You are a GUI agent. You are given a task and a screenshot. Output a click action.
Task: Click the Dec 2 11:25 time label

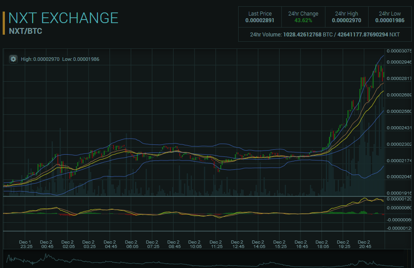[x=216, y=244]
